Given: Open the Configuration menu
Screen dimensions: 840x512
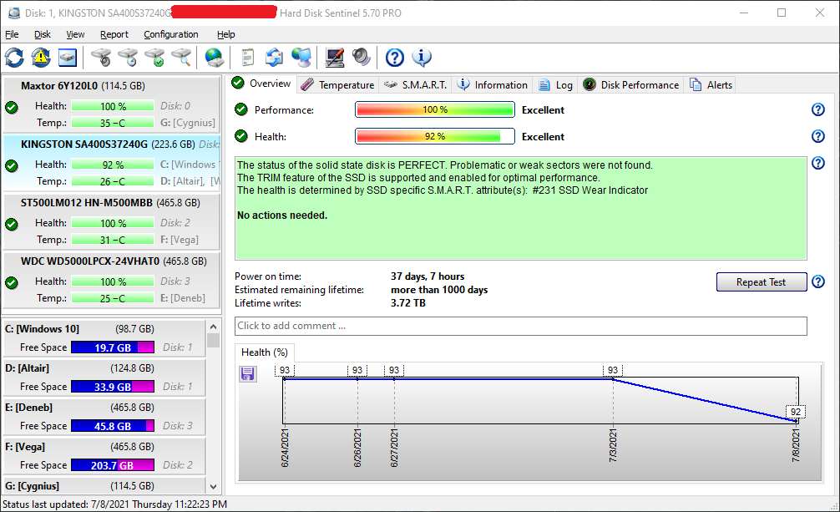Looking at the screenshot, I should pyautogui.click(x=171, y=34).
